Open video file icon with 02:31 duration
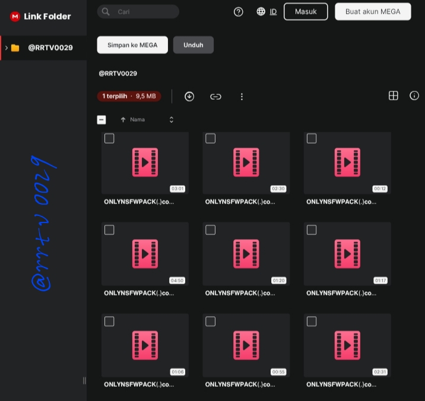The image size is (425, 401). tap(347, 345)
